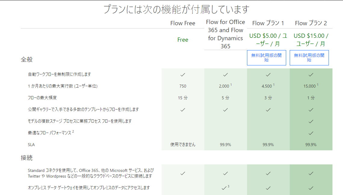Click the 1 分 frequency value

(311, 98)
